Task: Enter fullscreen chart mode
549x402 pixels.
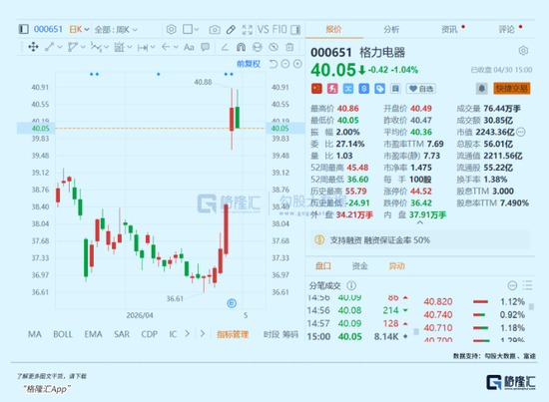Action: pyautogui.click(x=248, y=30)
